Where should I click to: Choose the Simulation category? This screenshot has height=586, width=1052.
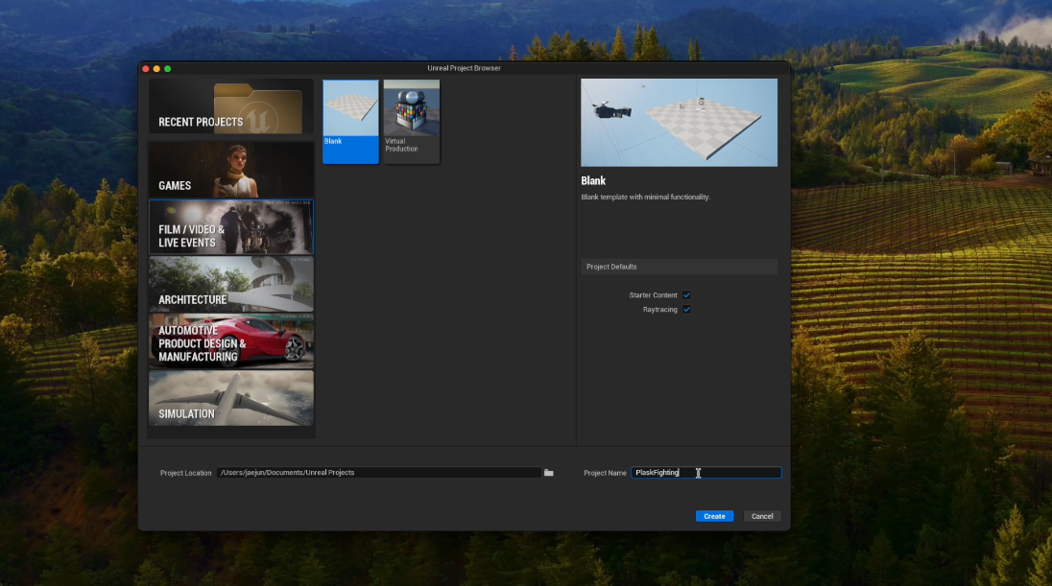click(x=230, y=398)
